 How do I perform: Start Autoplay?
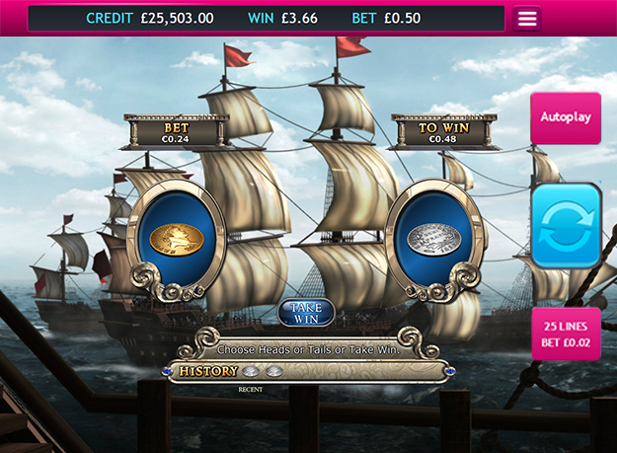pyautogui.click(x=566, y=117)
